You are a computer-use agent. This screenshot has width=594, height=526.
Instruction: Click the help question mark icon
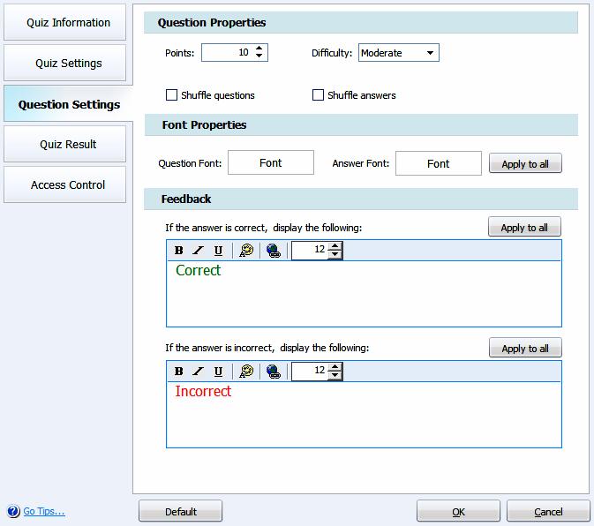[13, 511]
